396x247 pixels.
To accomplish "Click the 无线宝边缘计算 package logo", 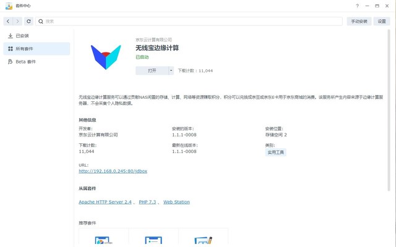I will pyautogui.click(x=106, y=57).
